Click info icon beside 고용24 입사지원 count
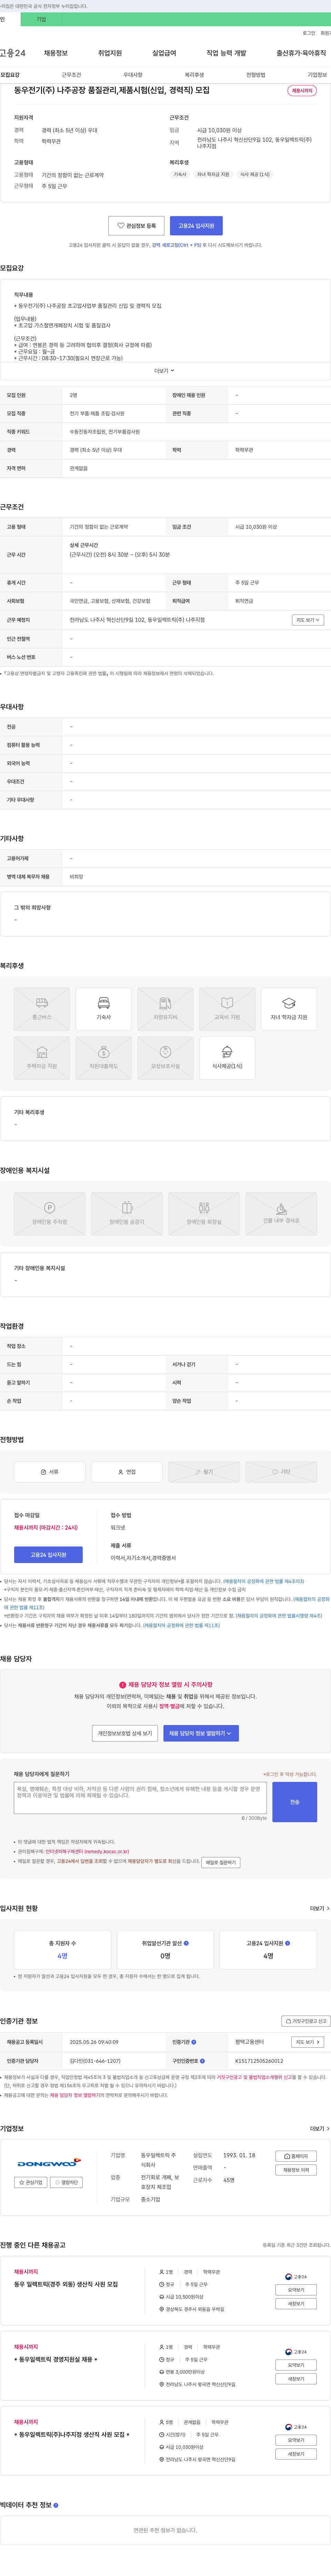 click(x=288, y=1943)
